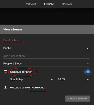
Task: Open the Public visibility dropdown arrow
Action: point(88,48)
